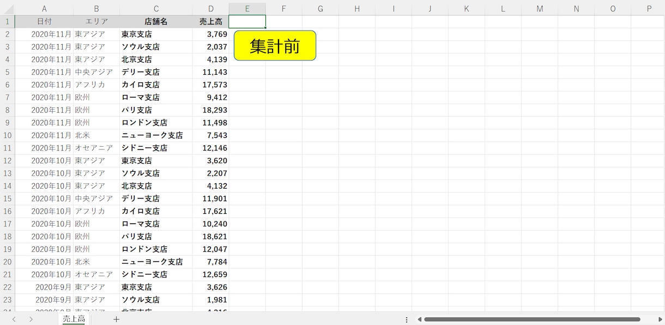This screenshot has width=665, height=325.
Task: Select アフリカ cell in row 6
Action: [x=96, y=85]
